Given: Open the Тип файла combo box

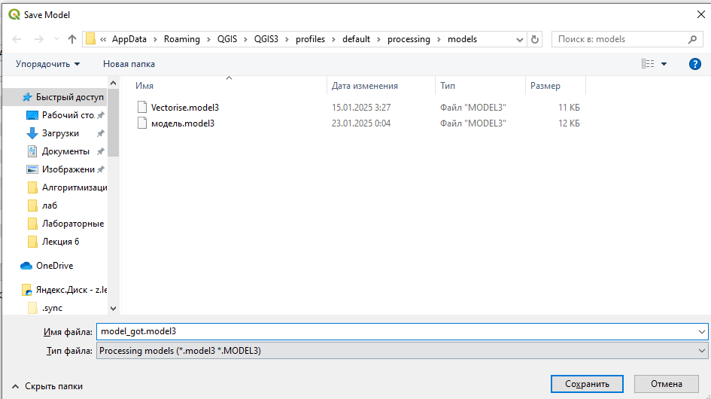Looking at the screenshot, I should pyautogui.click(x=403, y=351).
